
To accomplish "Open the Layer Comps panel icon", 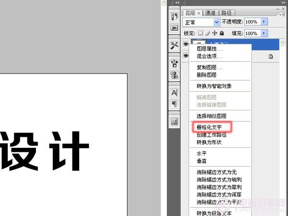I will (174, 121).
